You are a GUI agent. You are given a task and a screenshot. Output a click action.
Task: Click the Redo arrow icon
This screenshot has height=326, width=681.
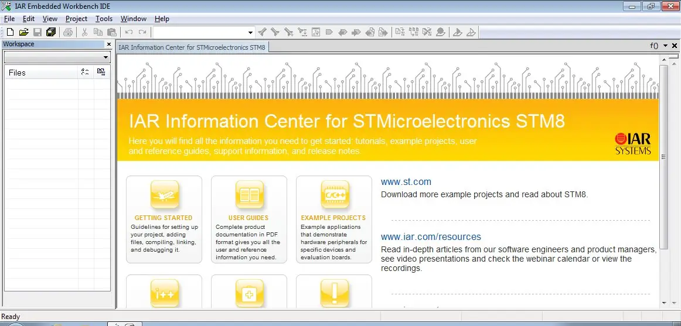pos(142,32)
